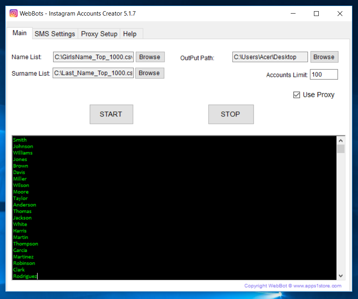Click 'Moore' in the log output
Image resolution: width=358 pixels, height=299 pixels.
click(x=21, y=192)
